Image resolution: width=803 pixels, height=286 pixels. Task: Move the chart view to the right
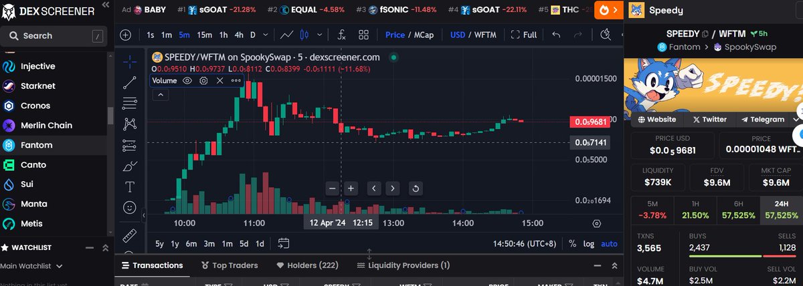point(393,188)
